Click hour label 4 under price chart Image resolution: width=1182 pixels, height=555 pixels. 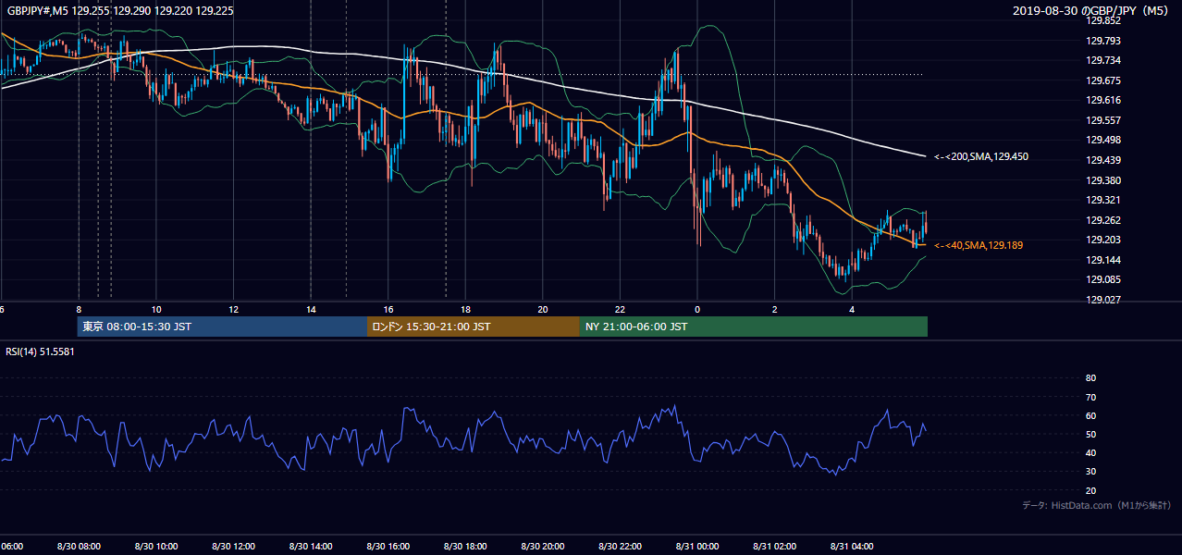852,309
